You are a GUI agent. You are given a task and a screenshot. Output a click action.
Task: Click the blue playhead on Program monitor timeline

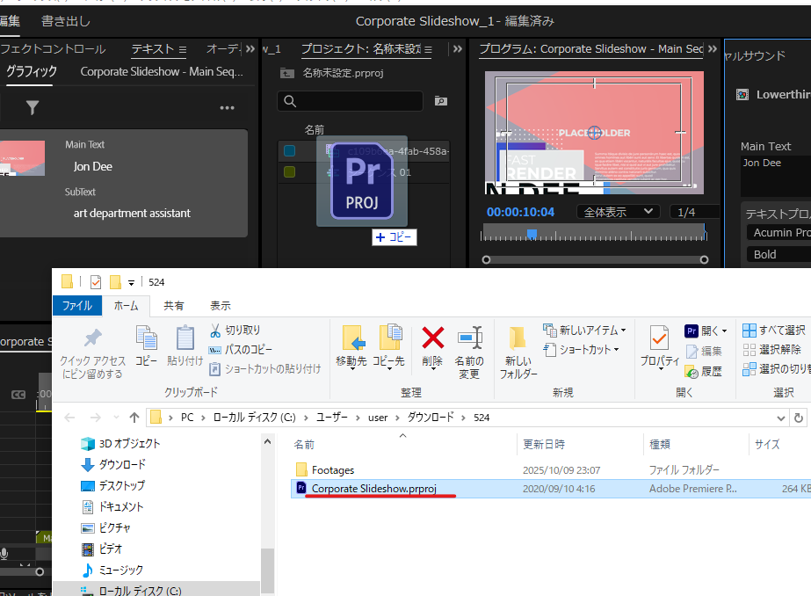pos(532,233)
